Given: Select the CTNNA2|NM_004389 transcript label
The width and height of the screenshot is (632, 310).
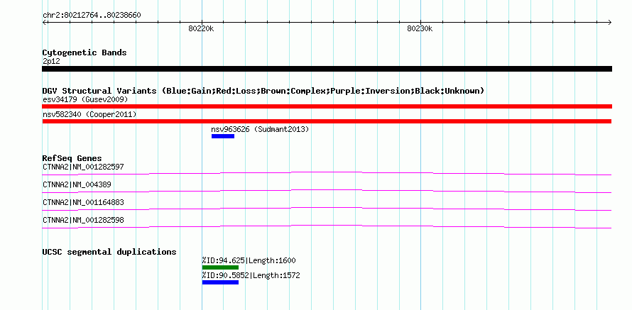Looking at the screenshot, I should click(77, 184).
